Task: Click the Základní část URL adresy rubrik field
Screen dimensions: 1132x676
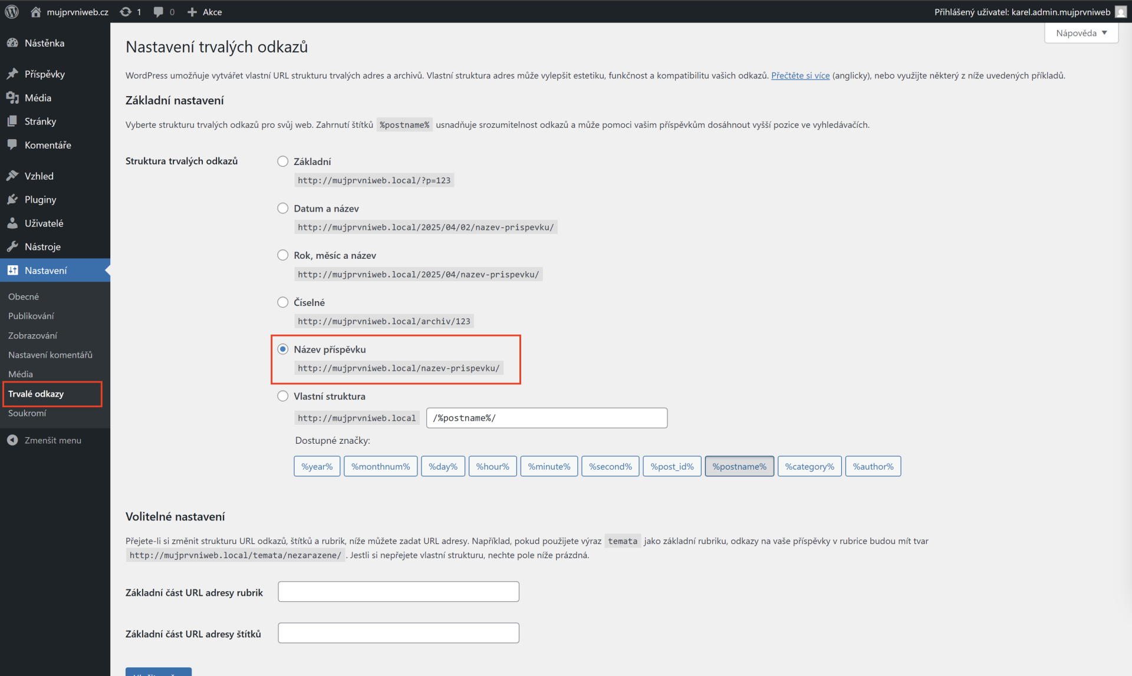Action: [398, 592]
